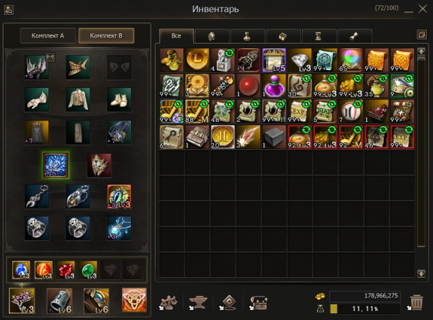Viewport: 433px width, 320px height.
Task: Select the gold L coin item
Action: [x=197, y=60]
